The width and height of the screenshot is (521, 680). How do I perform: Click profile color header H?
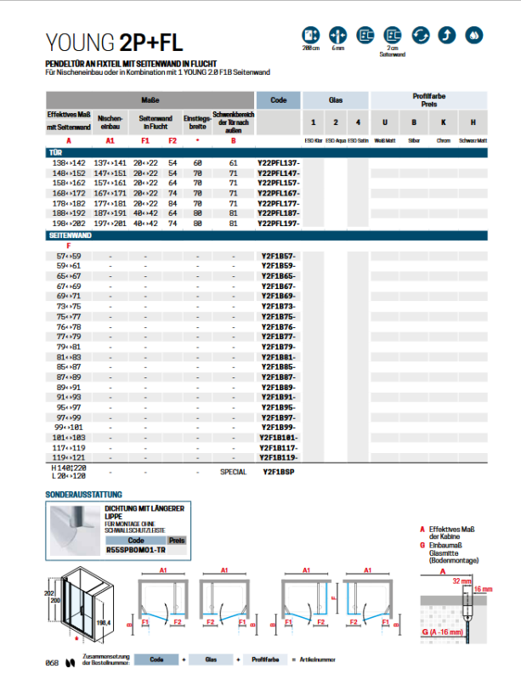coord(473,122)
